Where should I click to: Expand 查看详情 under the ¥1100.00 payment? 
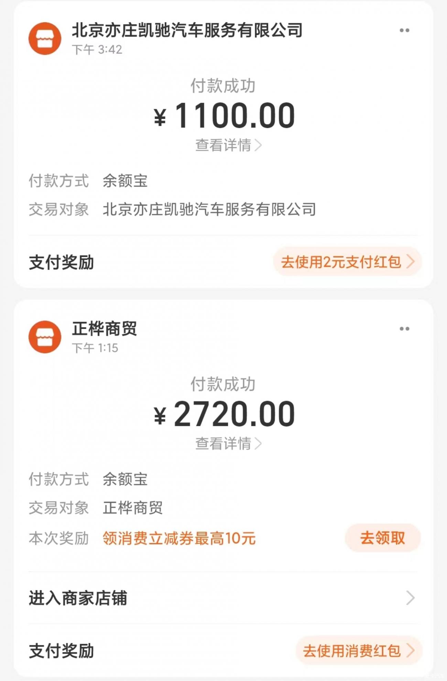click(229, 145)
